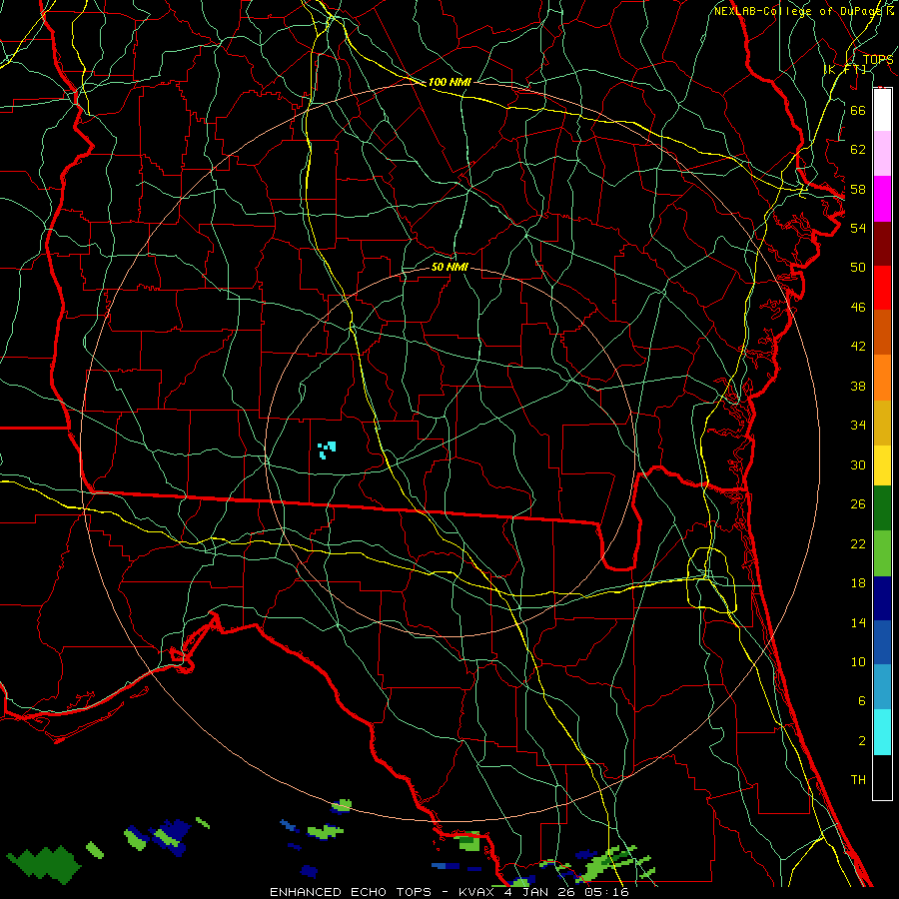The image size is (899, 899).
Task: Click the white swatch in the tops legend
Action: pyautogui.click(x=882, y=110)
